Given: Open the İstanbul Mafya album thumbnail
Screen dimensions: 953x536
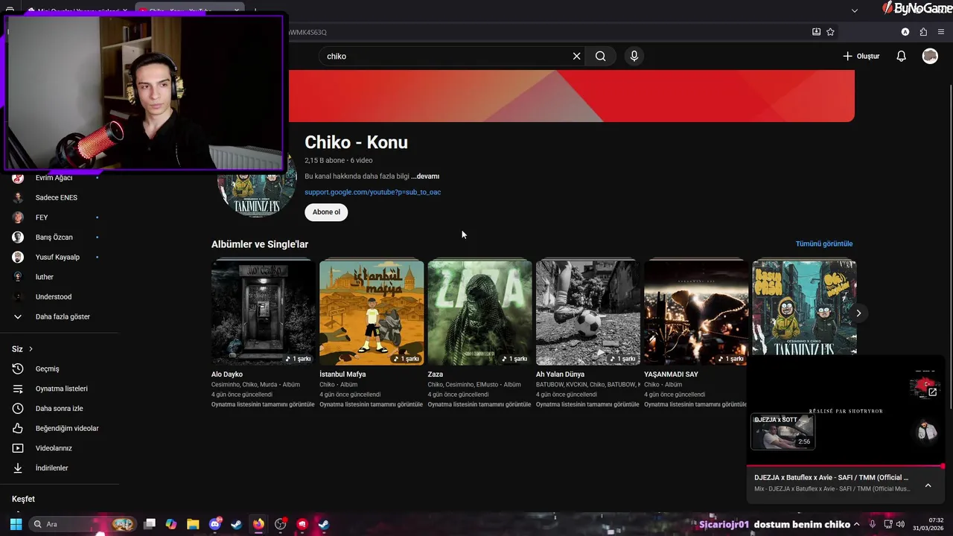Looking at the screenshot, I should [x=372, y=313].
